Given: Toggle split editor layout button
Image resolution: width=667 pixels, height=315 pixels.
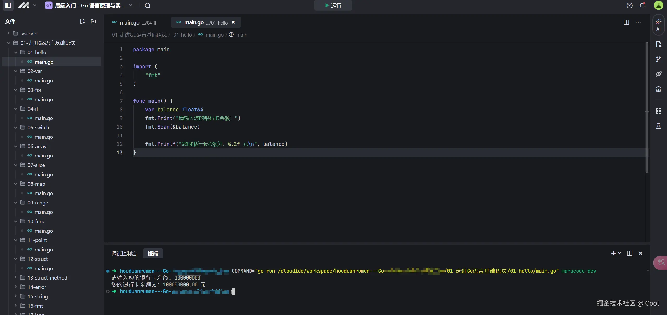Looking at the screenshot, I should tap(626, 22).
